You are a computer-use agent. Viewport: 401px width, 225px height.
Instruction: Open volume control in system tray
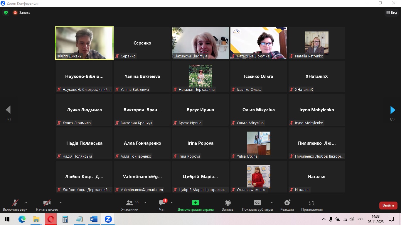[352, 219]
